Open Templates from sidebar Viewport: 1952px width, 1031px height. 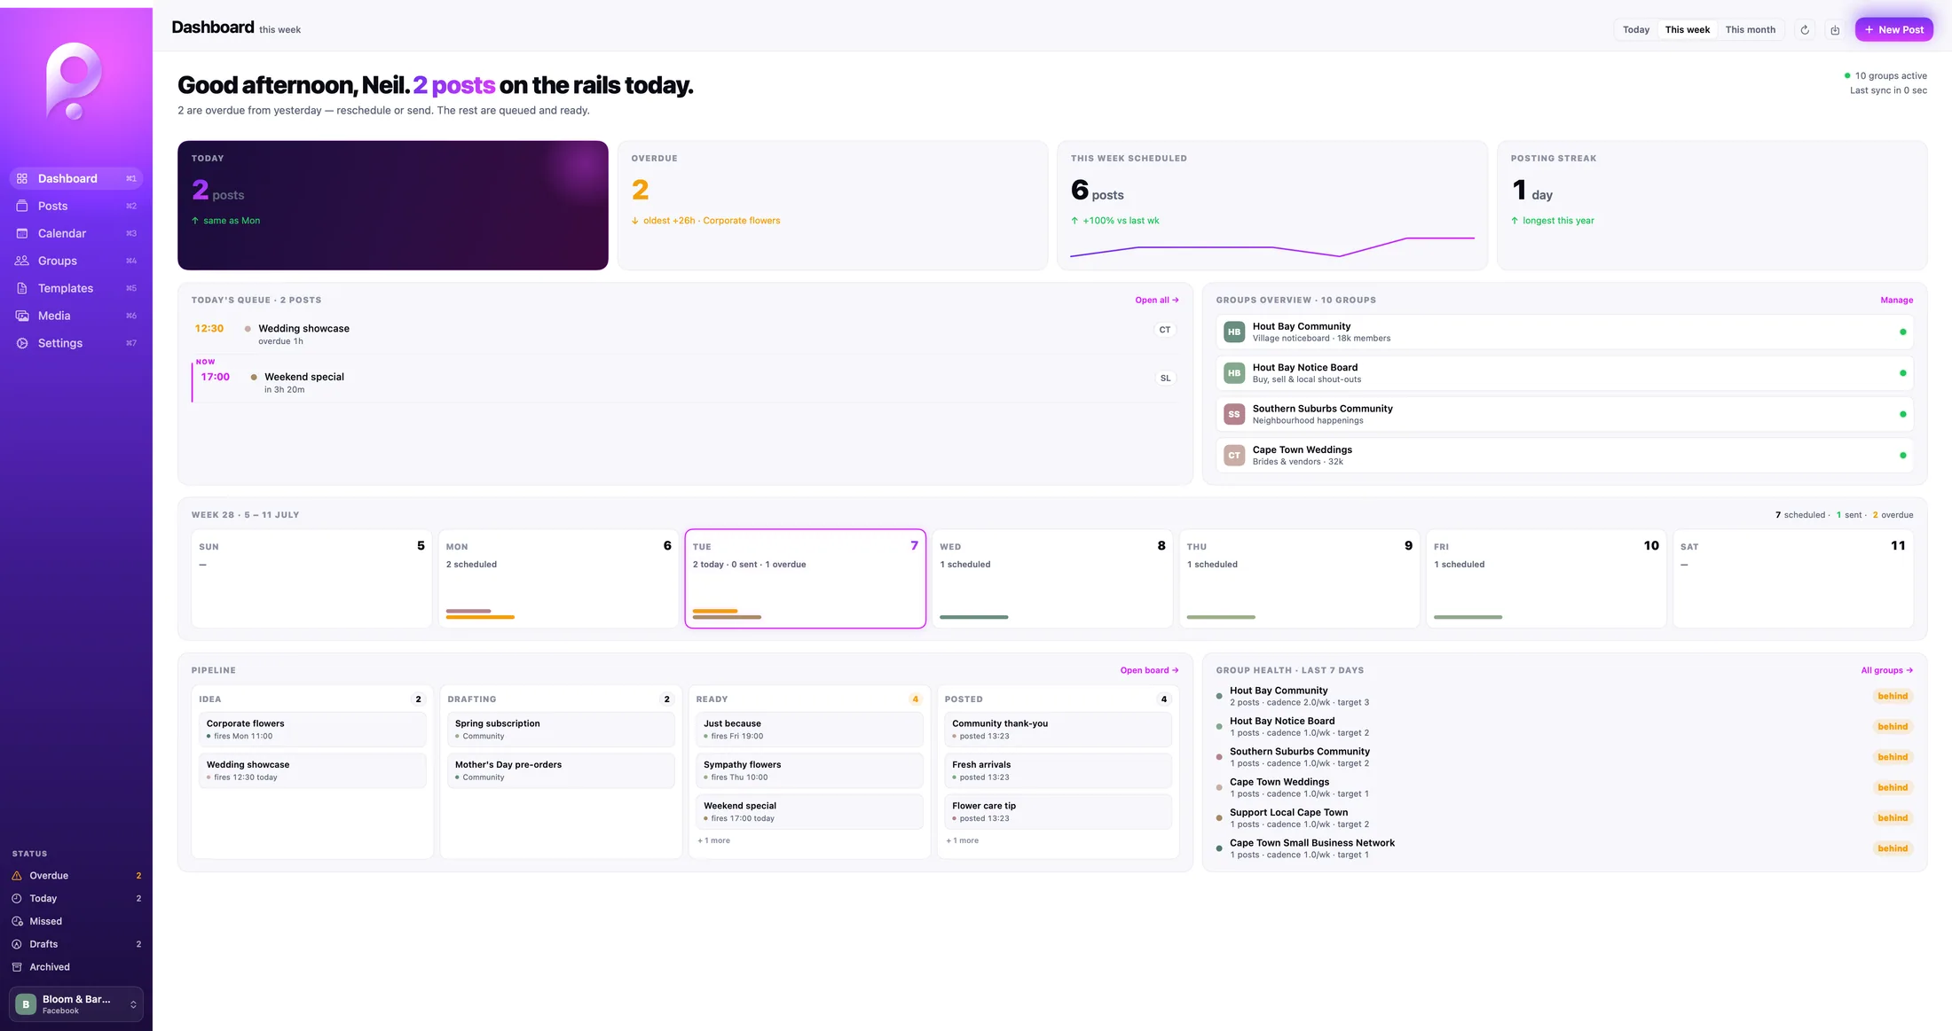(x=76, y=288)
